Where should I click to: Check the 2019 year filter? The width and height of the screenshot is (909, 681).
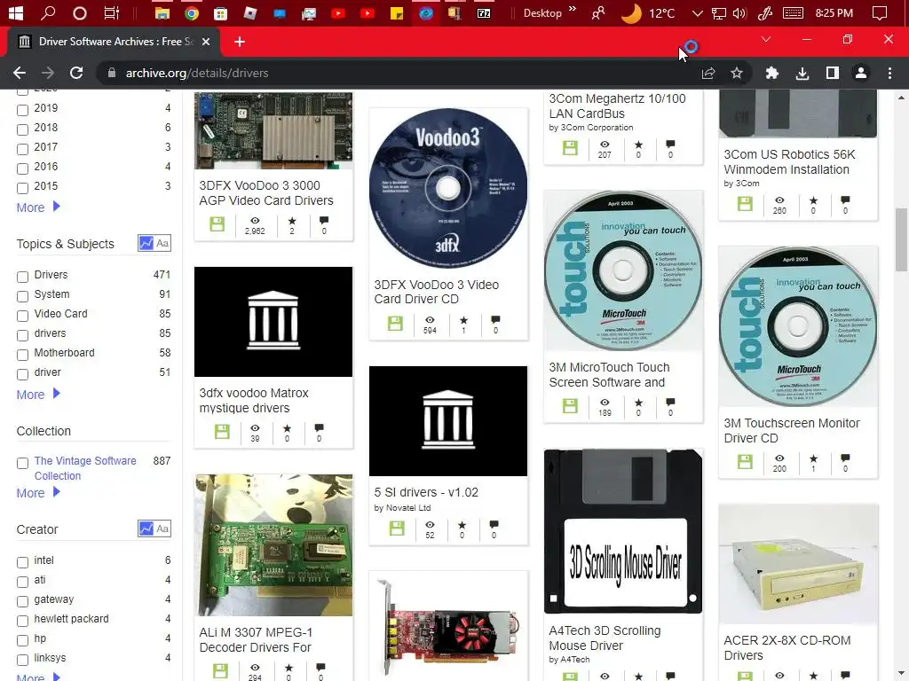tap(22, 110)
